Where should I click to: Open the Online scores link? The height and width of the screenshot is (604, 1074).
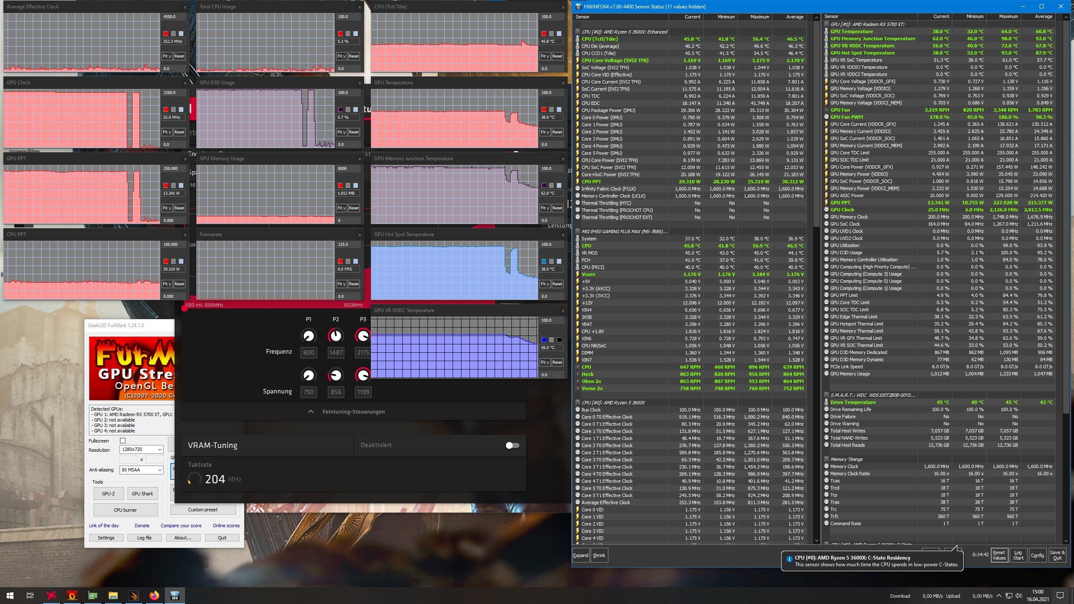click(x=226, y=526)
